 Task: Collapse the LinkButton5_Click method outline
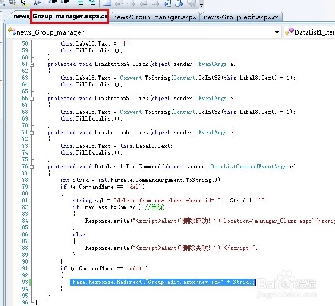[32, 99]
